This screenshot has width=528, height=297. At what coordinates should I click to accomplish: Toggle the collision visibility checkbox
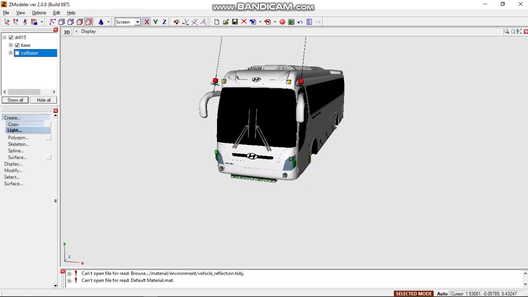[17, 53]
